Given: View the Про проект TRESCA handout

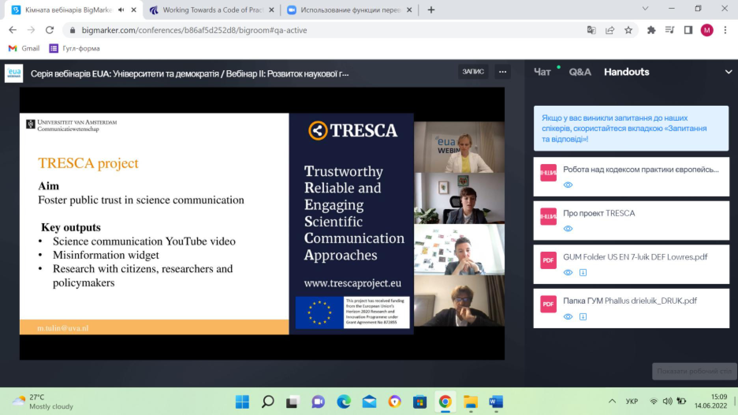Looking at the screenshot, I should (x=568, y=229).
